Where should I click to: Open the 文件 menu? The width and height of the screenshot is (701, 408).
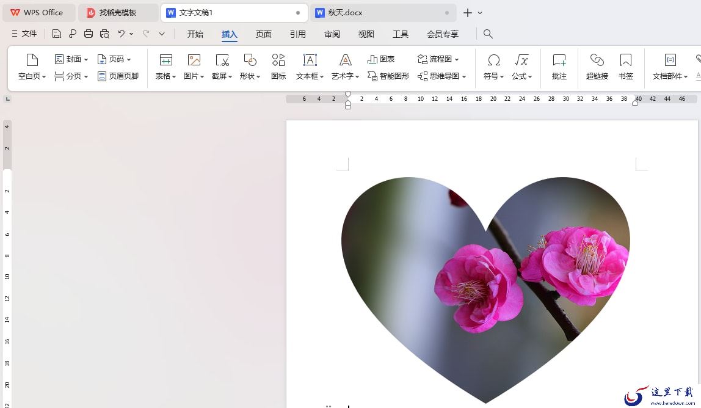tap(24, 34)
